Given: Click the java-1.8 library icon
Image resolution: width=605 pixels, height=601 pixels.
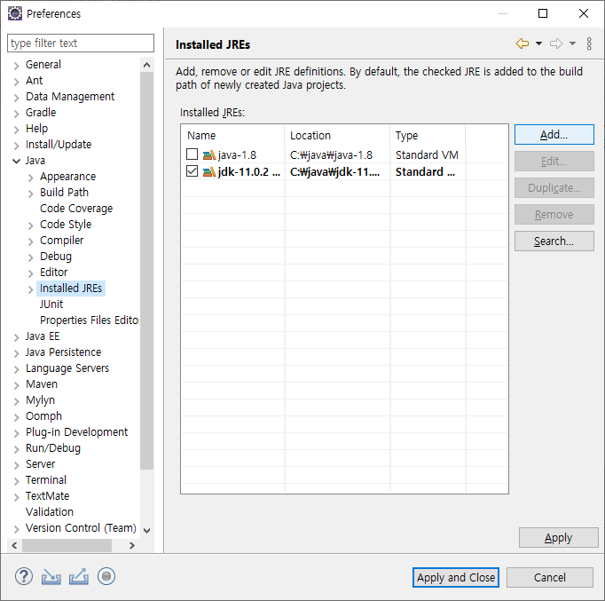Looking at the screenshot, I should [208, 155].
